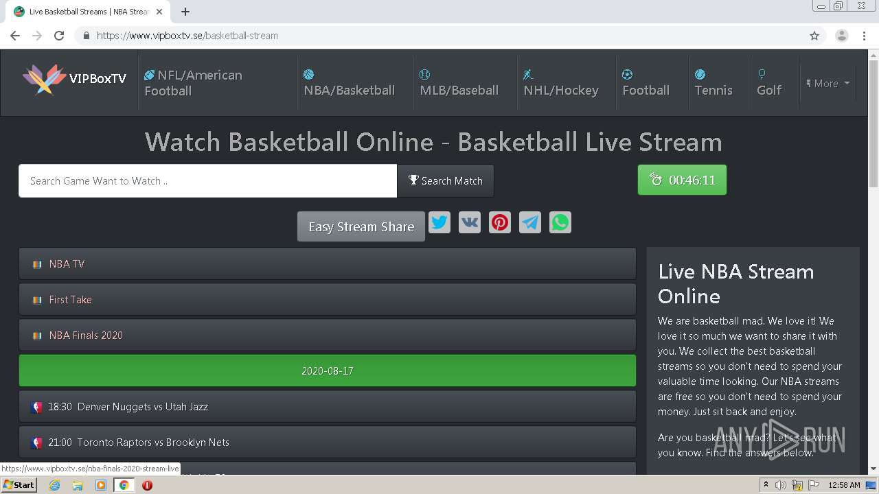Click Chrome taskbar icon

pyautogui.click(x=124, y=485)
